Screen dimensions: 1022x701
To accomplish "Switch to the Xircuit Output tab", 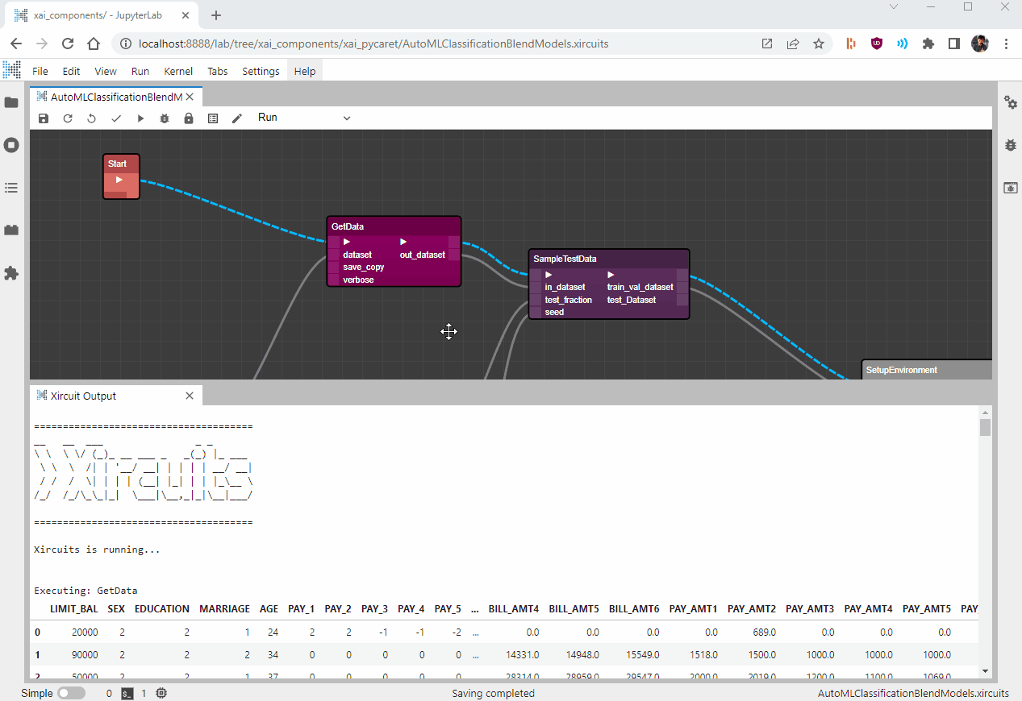I will [83, 396].
